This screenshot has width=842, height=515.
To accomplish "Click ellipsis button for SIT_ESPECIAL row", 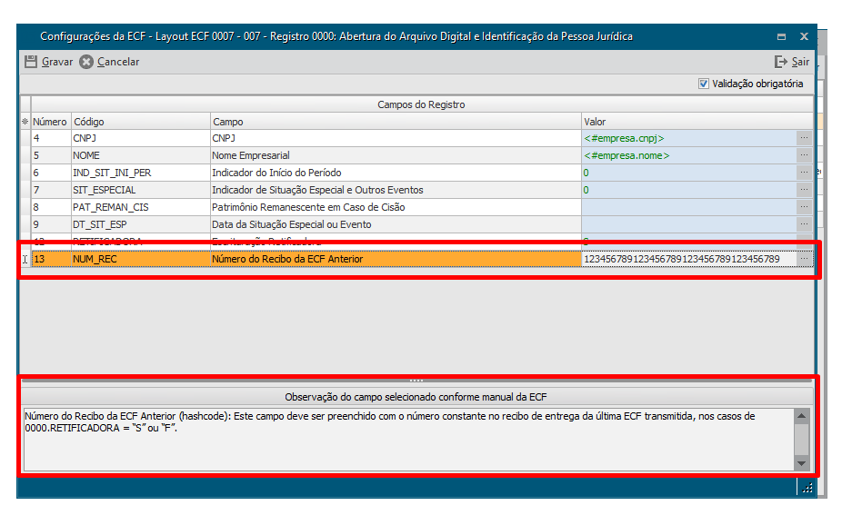I will click(804, 190).
